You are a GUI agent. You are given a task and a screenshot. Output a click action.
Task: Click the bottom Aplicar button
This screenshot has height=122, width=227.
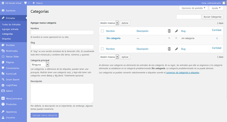[x=125, y=57]
